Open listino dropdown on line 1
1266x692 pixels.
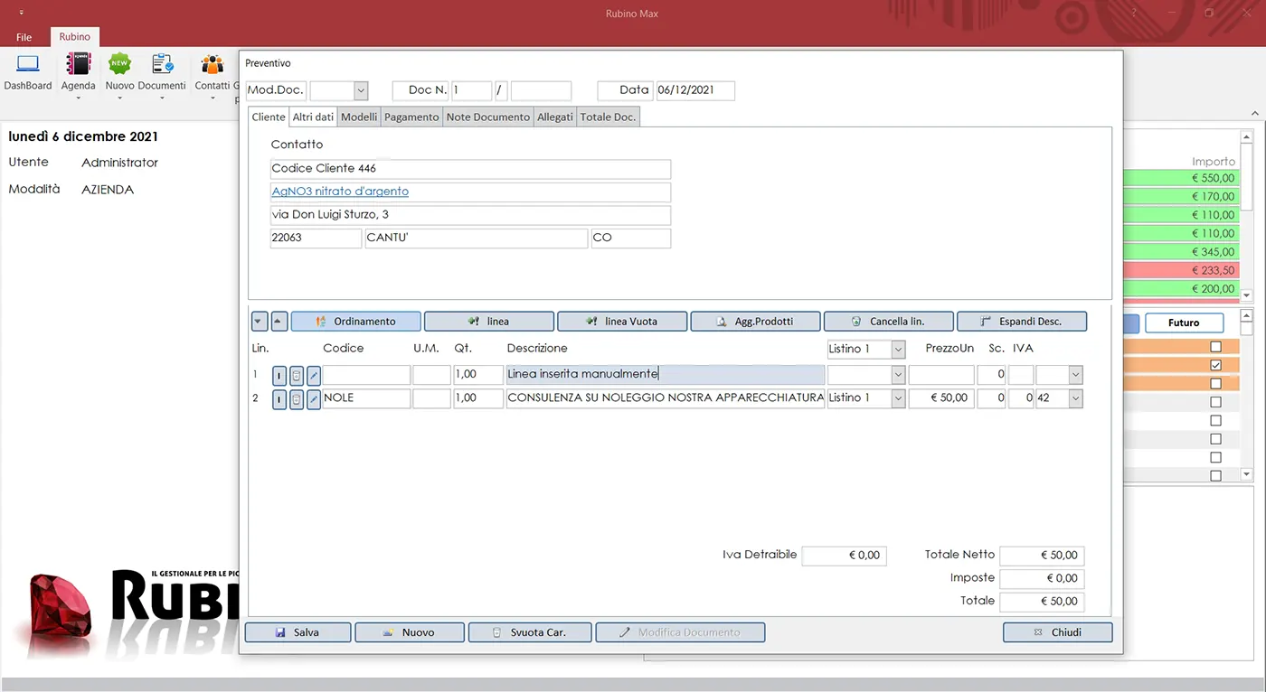click(x=898, y=375)
